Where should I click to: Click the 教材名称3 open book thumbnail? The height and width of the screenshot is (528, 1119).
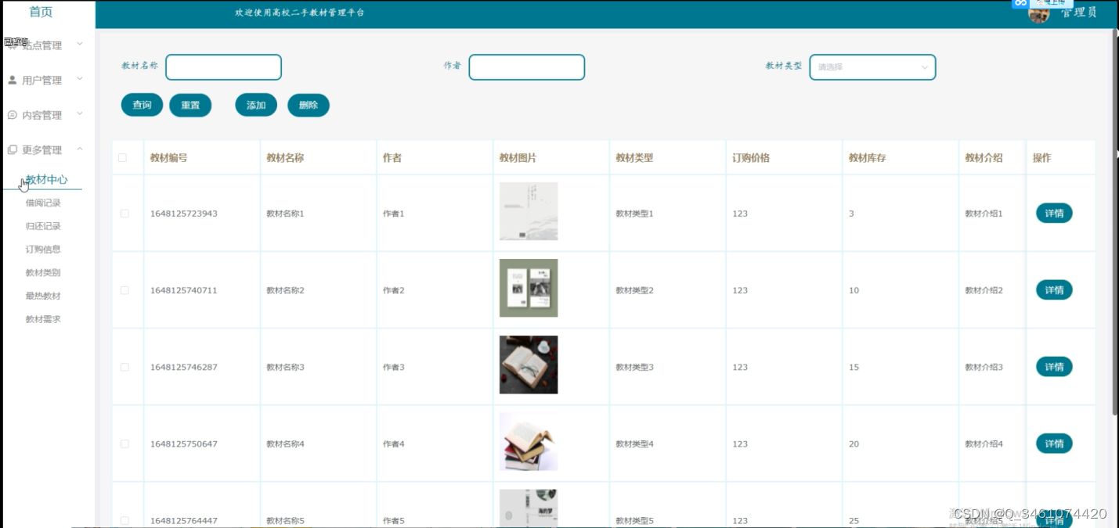pos(529,365)
